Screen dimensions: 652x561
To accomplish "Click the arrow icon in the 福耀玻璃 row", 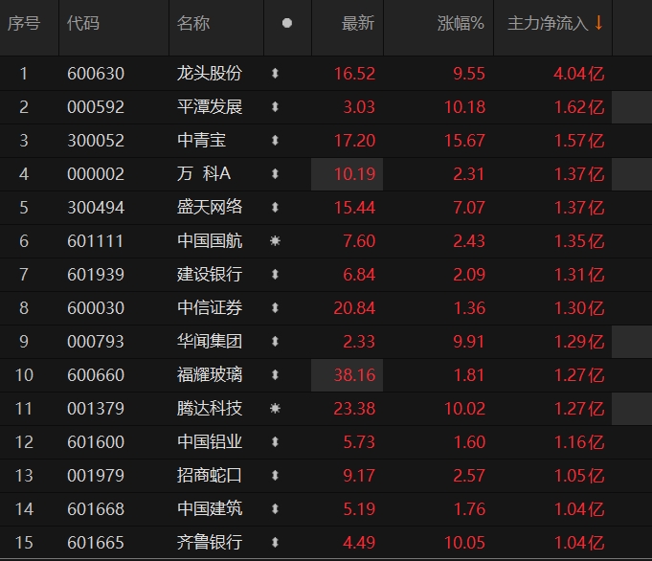I will click(x=275, y=375).
